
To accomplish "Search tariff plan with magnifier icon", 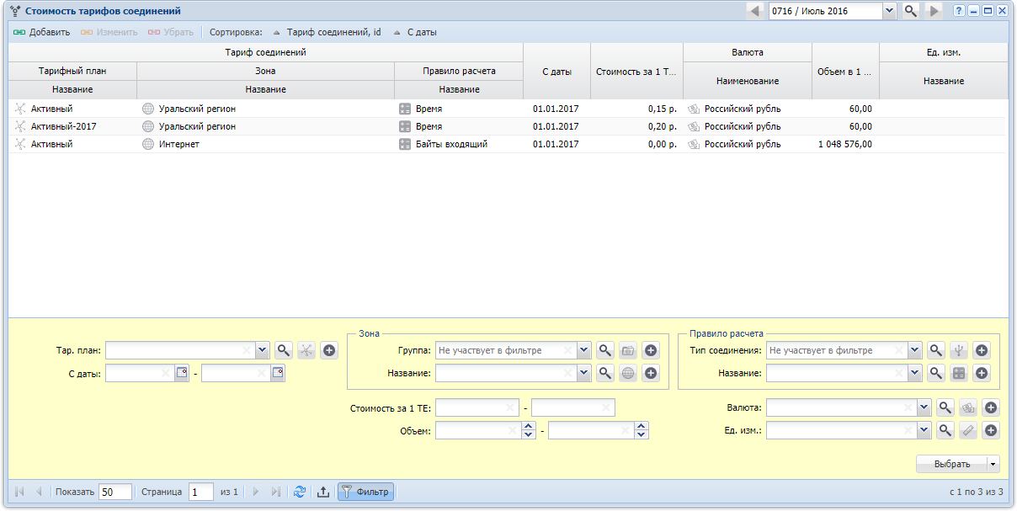I will point(284,350).
